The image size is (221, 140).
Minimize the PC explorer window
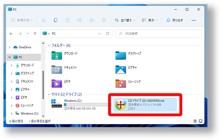tap(176, 9)
